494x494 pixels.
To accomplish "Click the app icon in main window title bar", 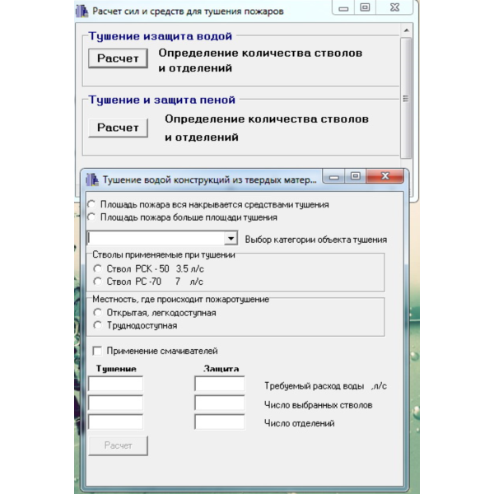I will (82, 12).
